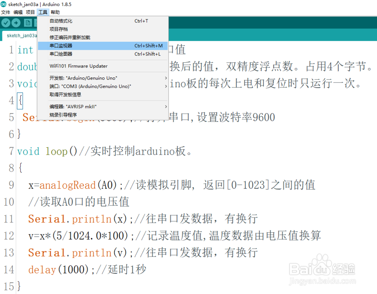Image resolution: width=377 pixels, height=294 pixels.
Task: Click closing brace on line 6
Action: 19,134
